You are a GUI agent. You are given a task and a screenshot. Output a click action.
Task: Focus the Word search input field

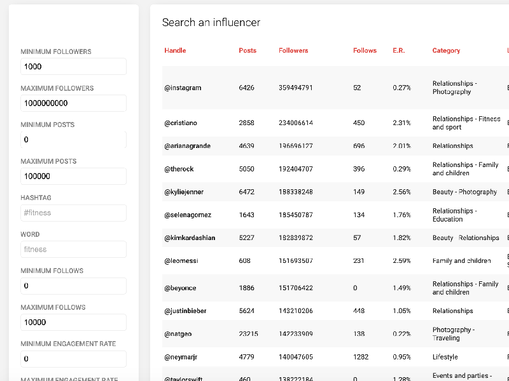(73, 249)
